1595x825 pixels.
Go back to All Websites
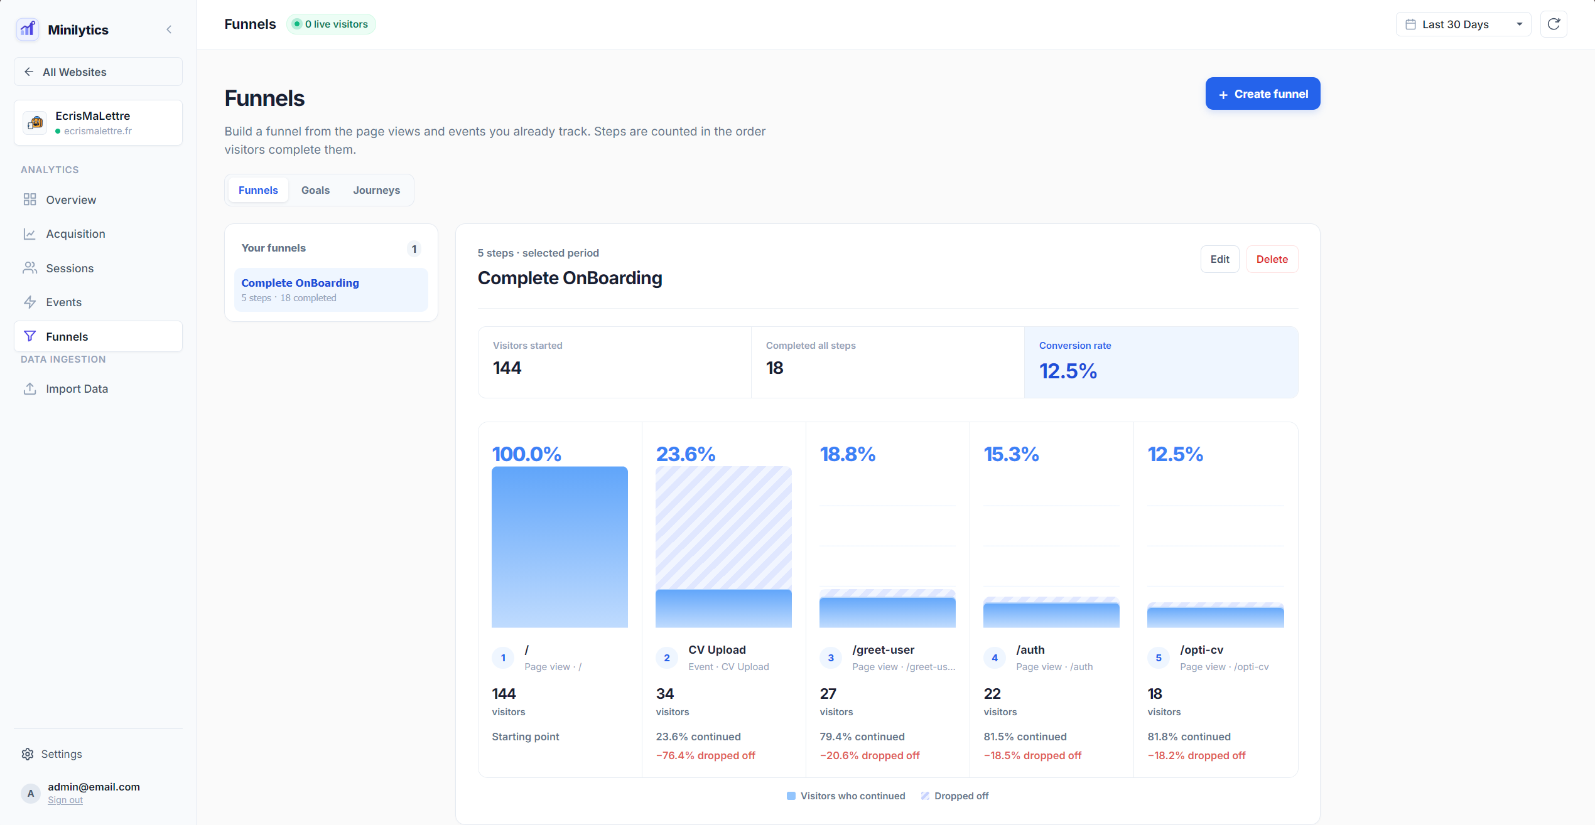98,72
